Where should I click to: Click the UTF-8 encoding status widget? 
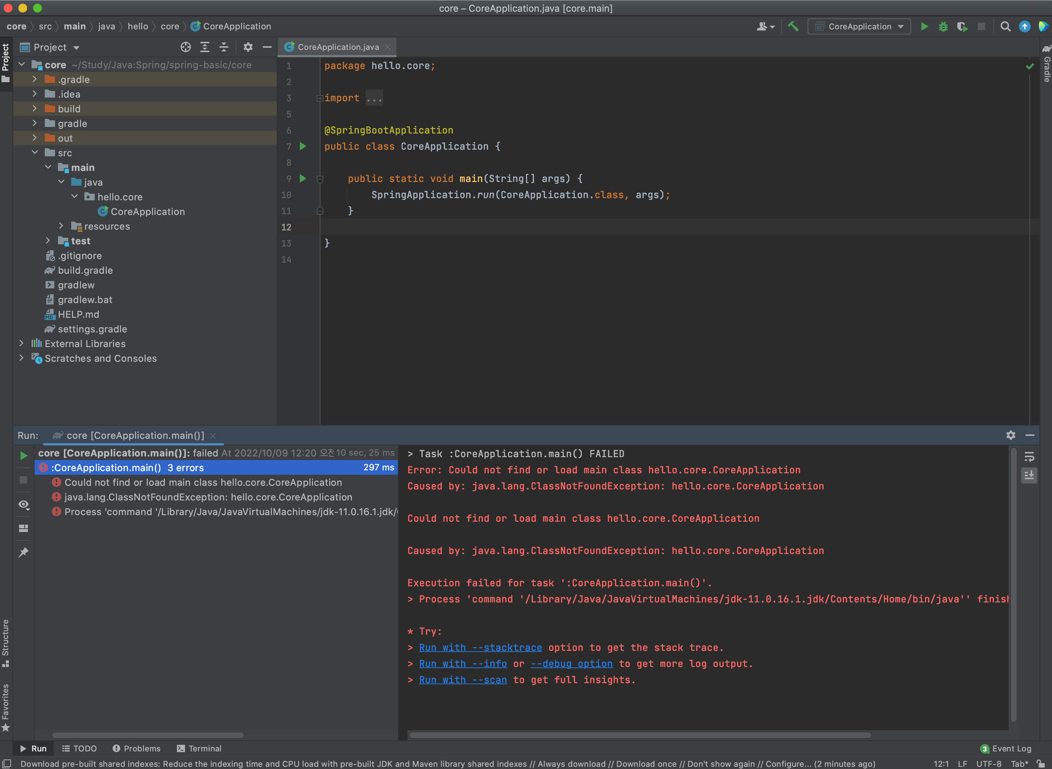[988, 764]
